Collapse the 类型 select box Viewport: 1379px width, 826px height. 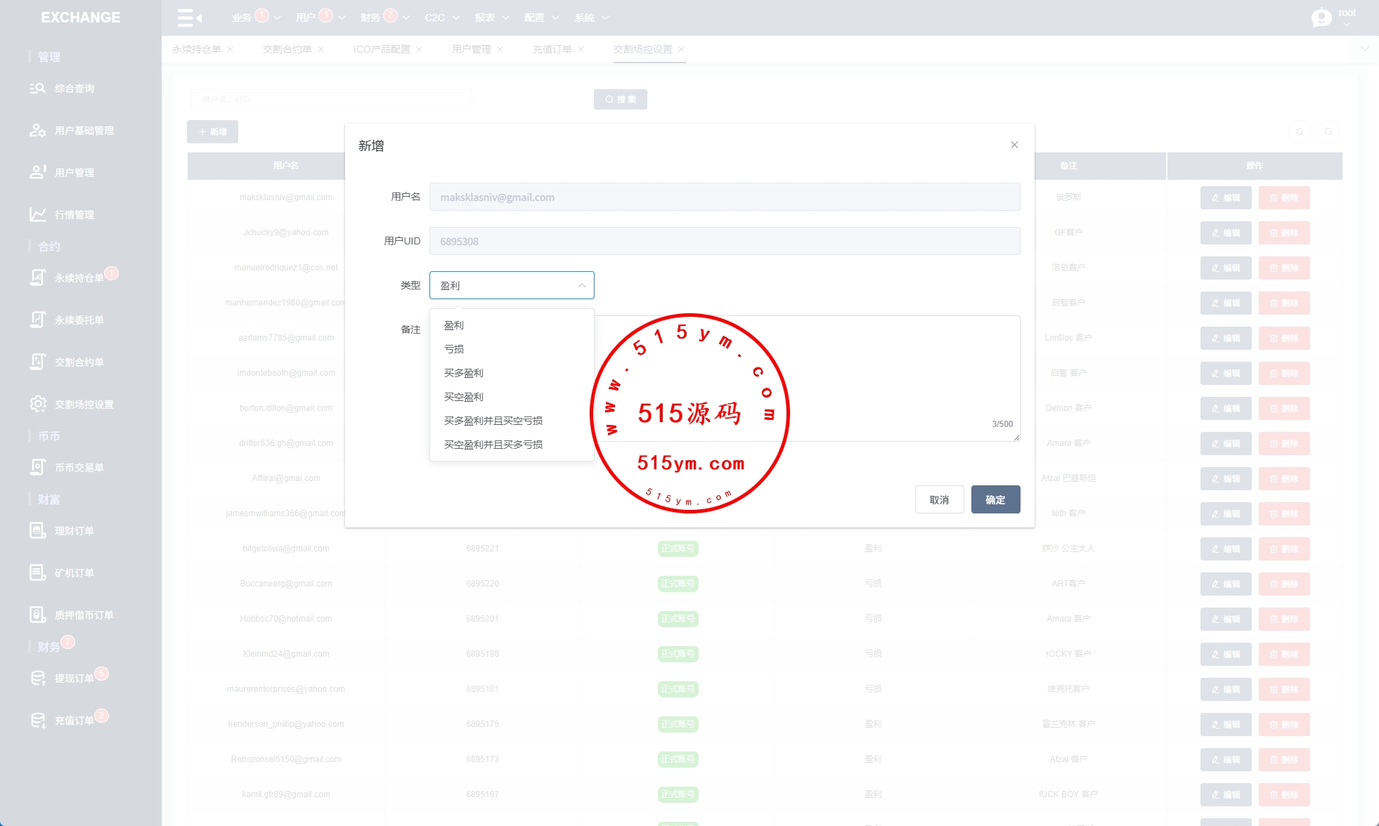click(x=512, y=285)
